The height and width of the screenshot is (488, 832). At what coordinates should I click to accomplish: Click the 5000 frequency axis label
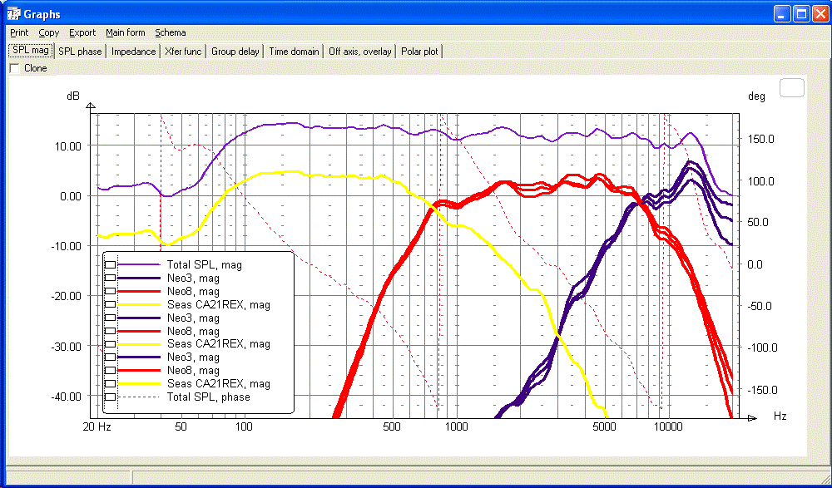604,427
